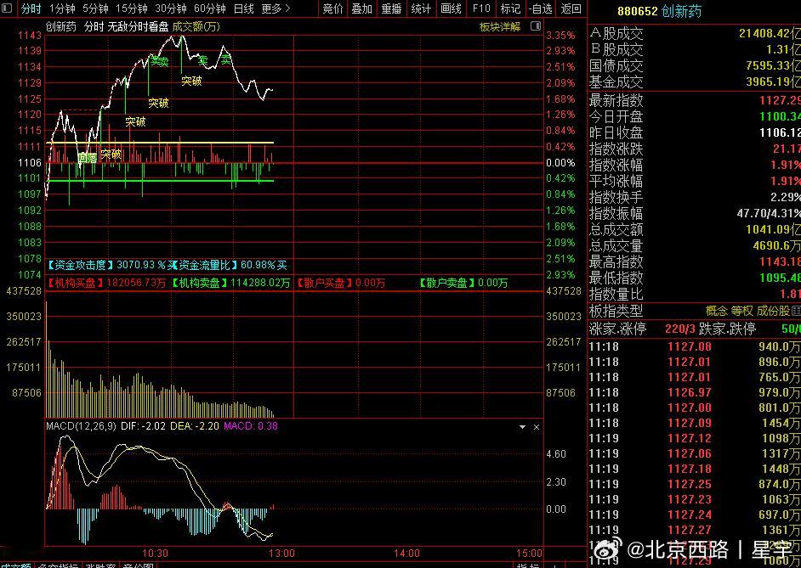
Task: Select the 60分钟 period tab
Action: coord(210,8)
